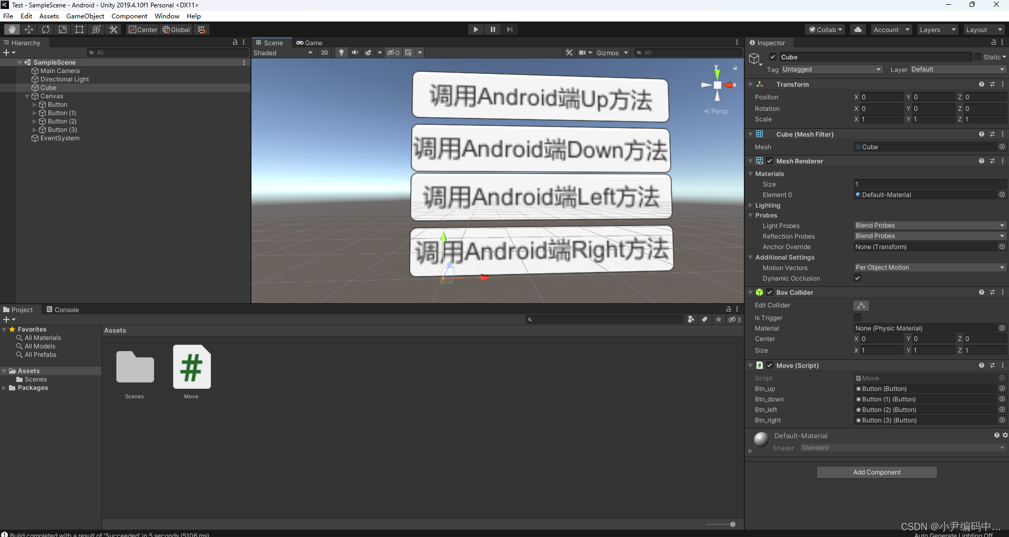Toggle scene lighting in Scene view
The height and width of the screenshot is (537, 1009).
(341, 53)
